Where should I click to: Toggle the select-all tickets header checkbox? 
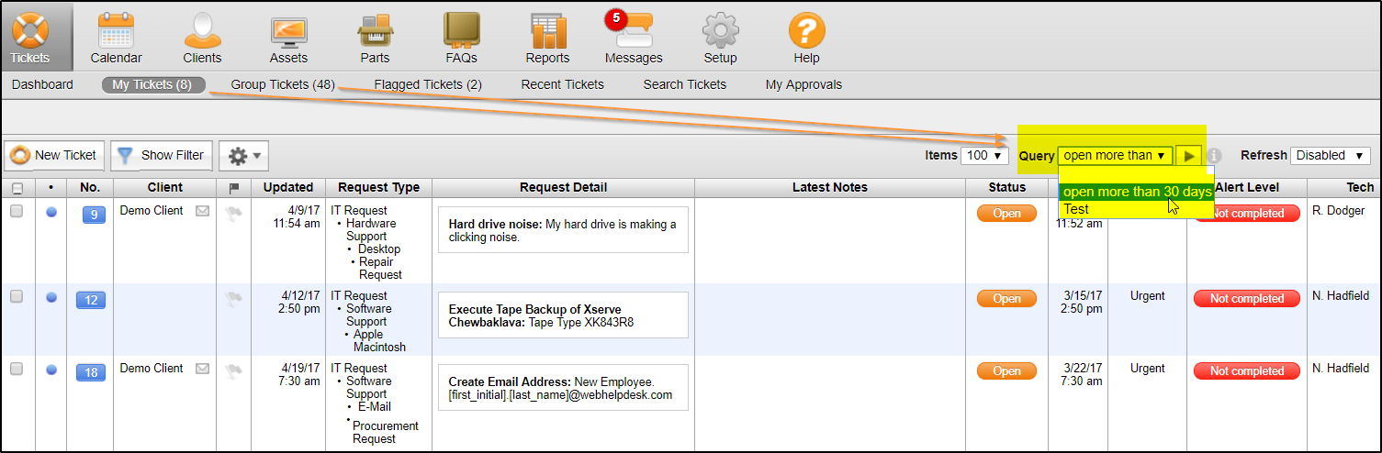17,188
